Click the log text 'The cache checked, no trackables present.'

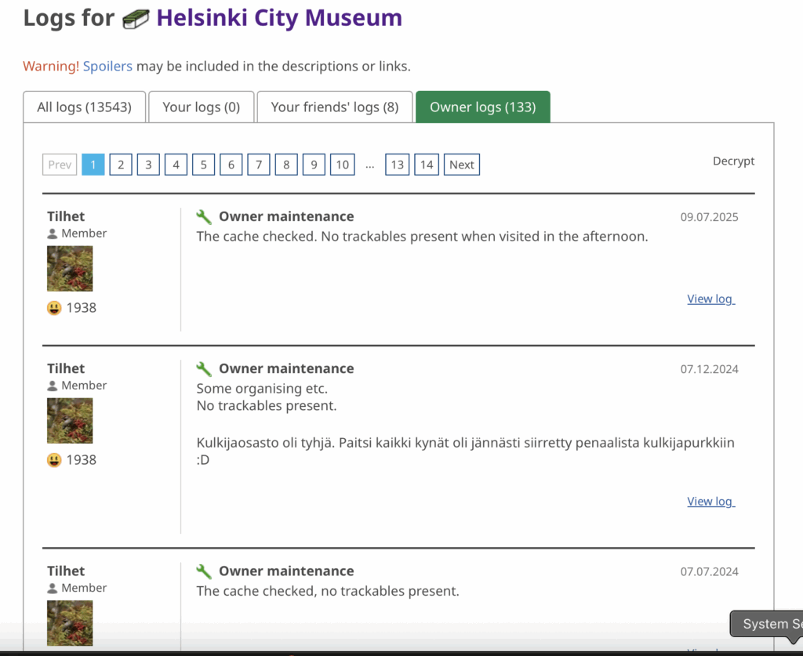point(328,592)
